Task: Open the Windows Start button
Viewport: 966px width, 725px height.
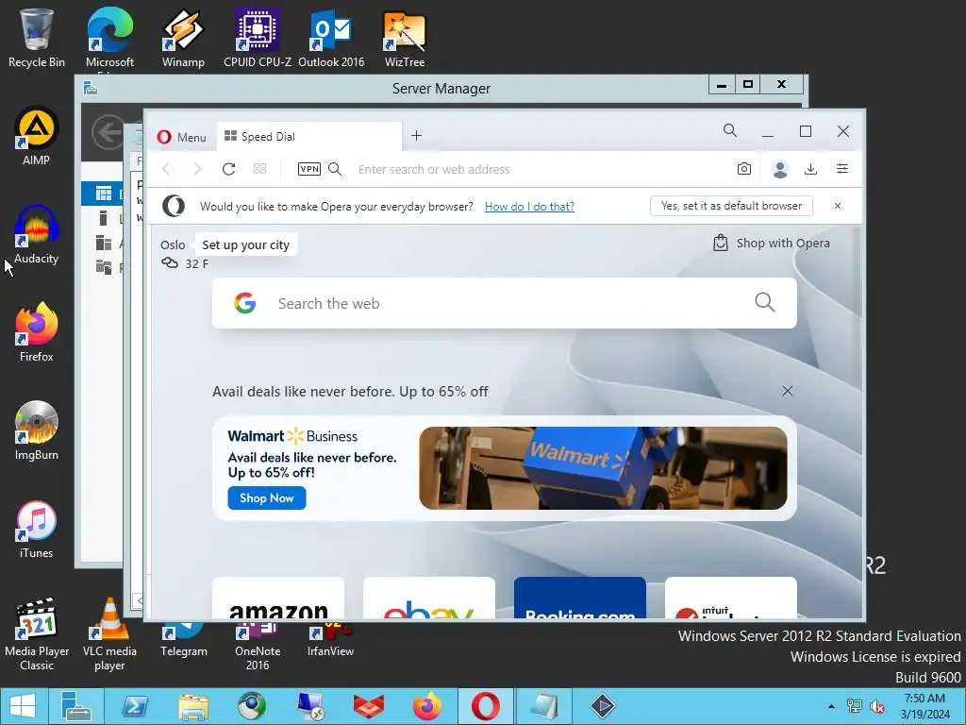Action: 23,706
